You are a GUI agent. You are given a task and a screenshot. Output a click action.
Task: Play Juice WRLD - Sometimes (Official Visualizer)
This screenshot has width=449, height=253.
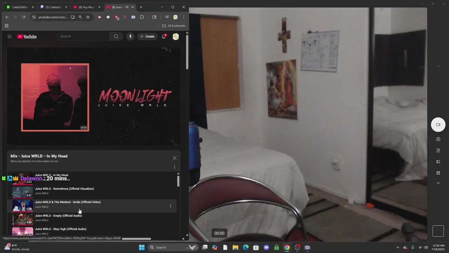coord(65,189)
